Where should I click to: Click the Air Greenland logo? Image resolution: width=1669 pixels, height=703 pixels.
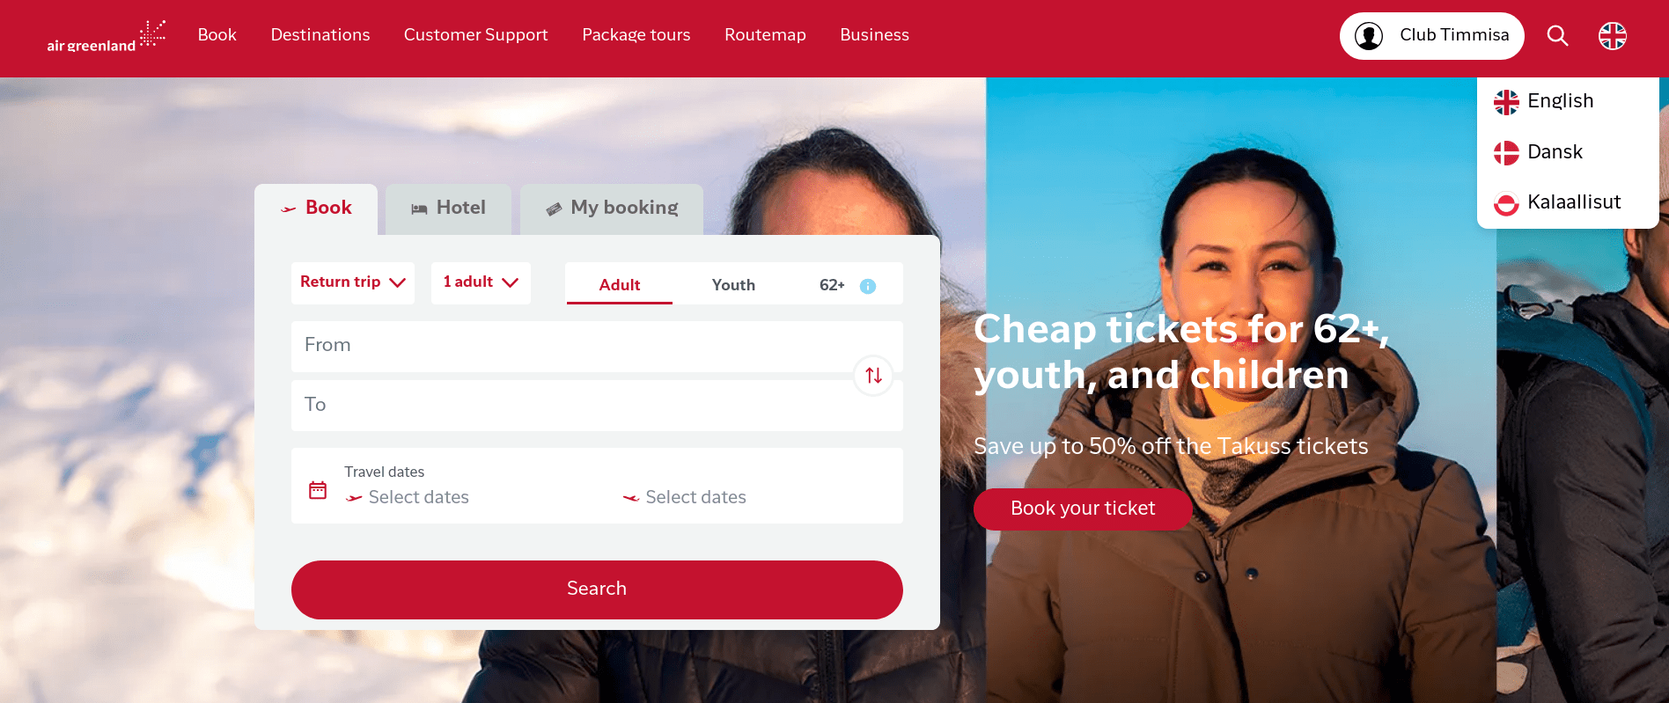point(106,36)
